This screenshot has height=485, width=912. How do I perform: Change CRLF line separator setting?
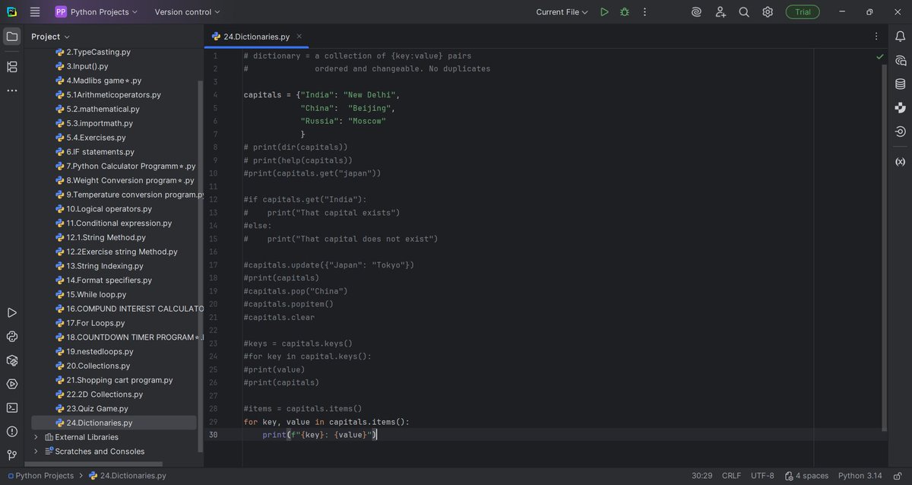coord(731,476)
